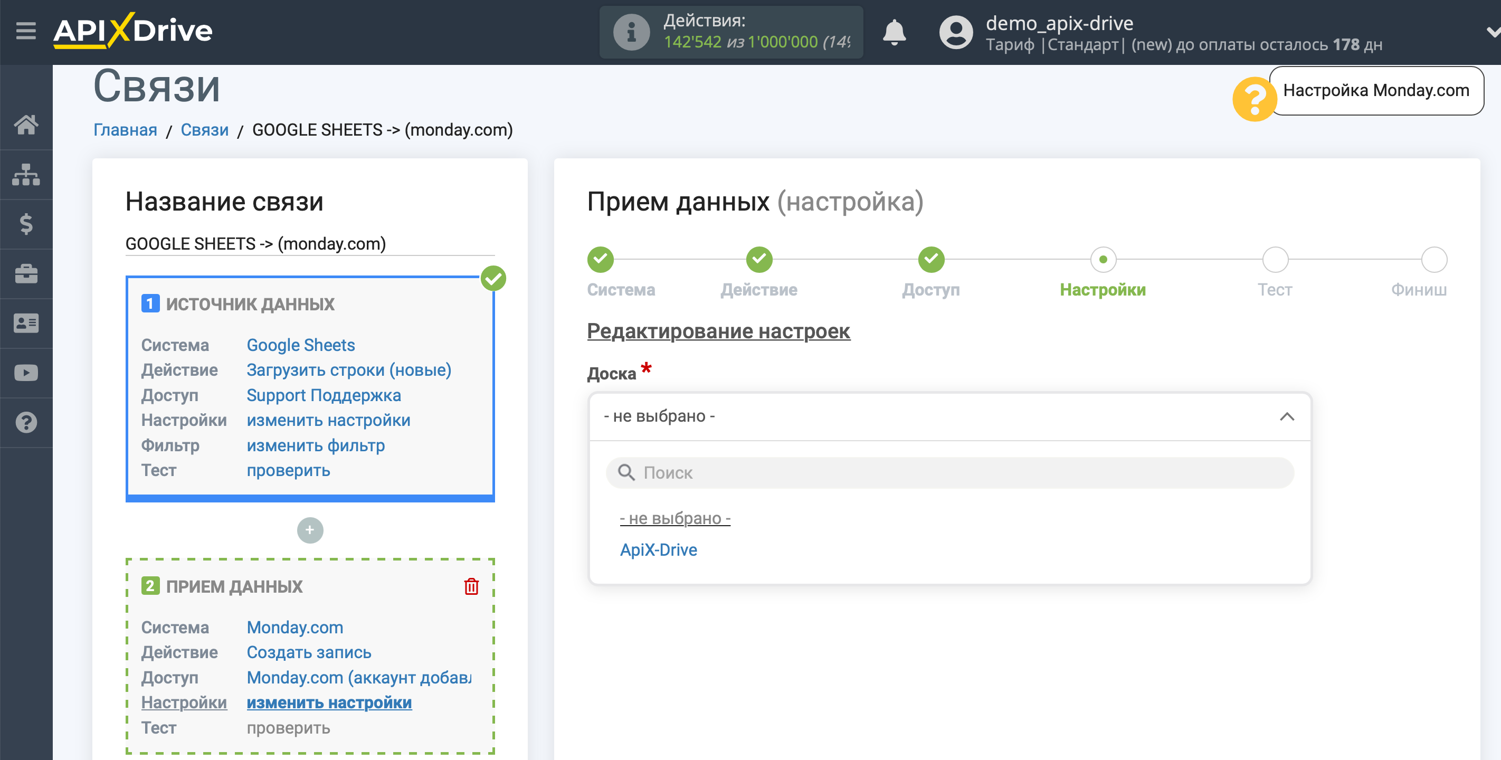The width and height of the screenshot is (1501, 760).
Task: Click the Редактирование настроек heading
Action: (x=718, y=331)
